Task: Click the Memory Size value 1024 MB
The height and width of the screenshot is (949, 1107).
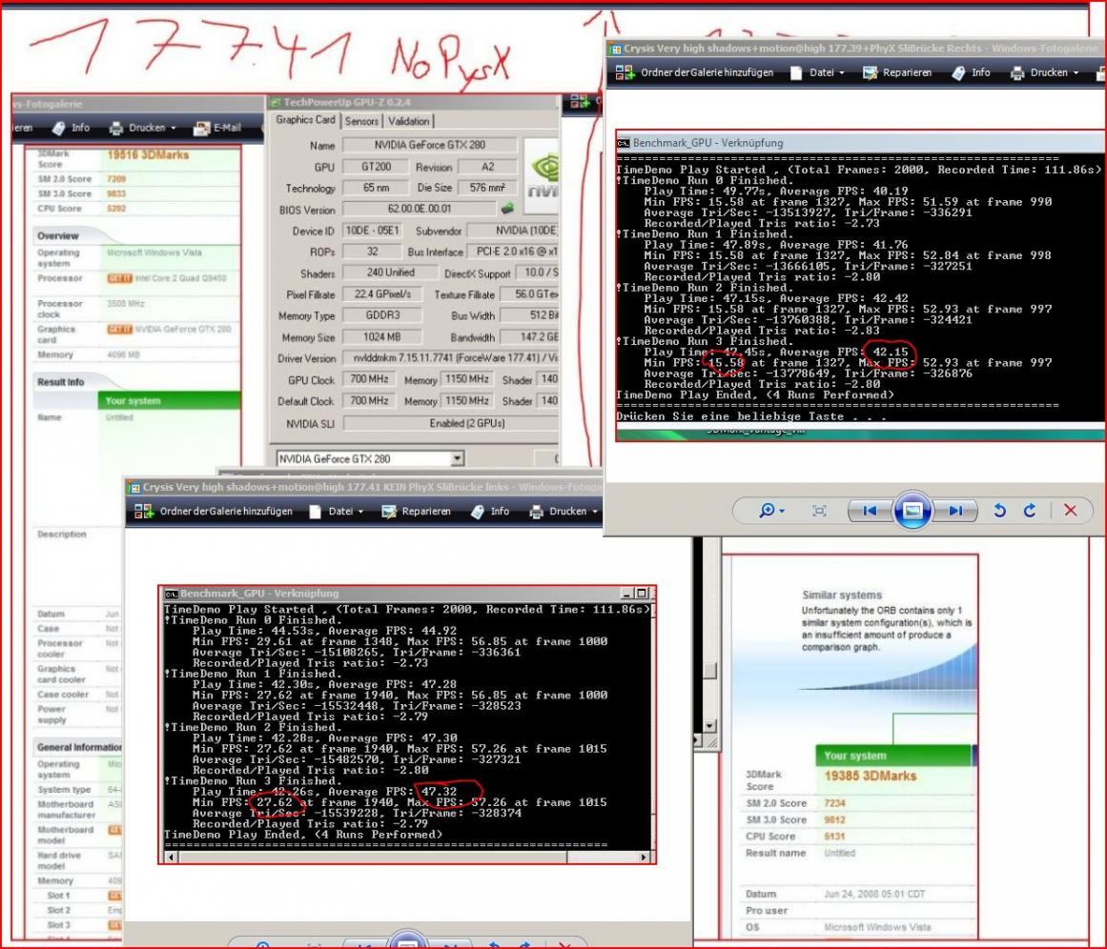Action: pyautogui.click(x=382, y=337)
